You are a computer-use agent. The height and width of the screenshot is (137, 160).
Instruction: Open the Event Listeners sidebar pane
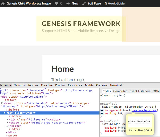pyautogui.click(x=140, y=91)
